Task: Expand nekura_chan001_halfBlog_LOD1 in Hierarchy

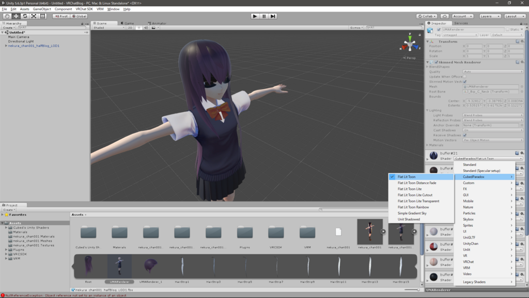Action: click(6, 46)
